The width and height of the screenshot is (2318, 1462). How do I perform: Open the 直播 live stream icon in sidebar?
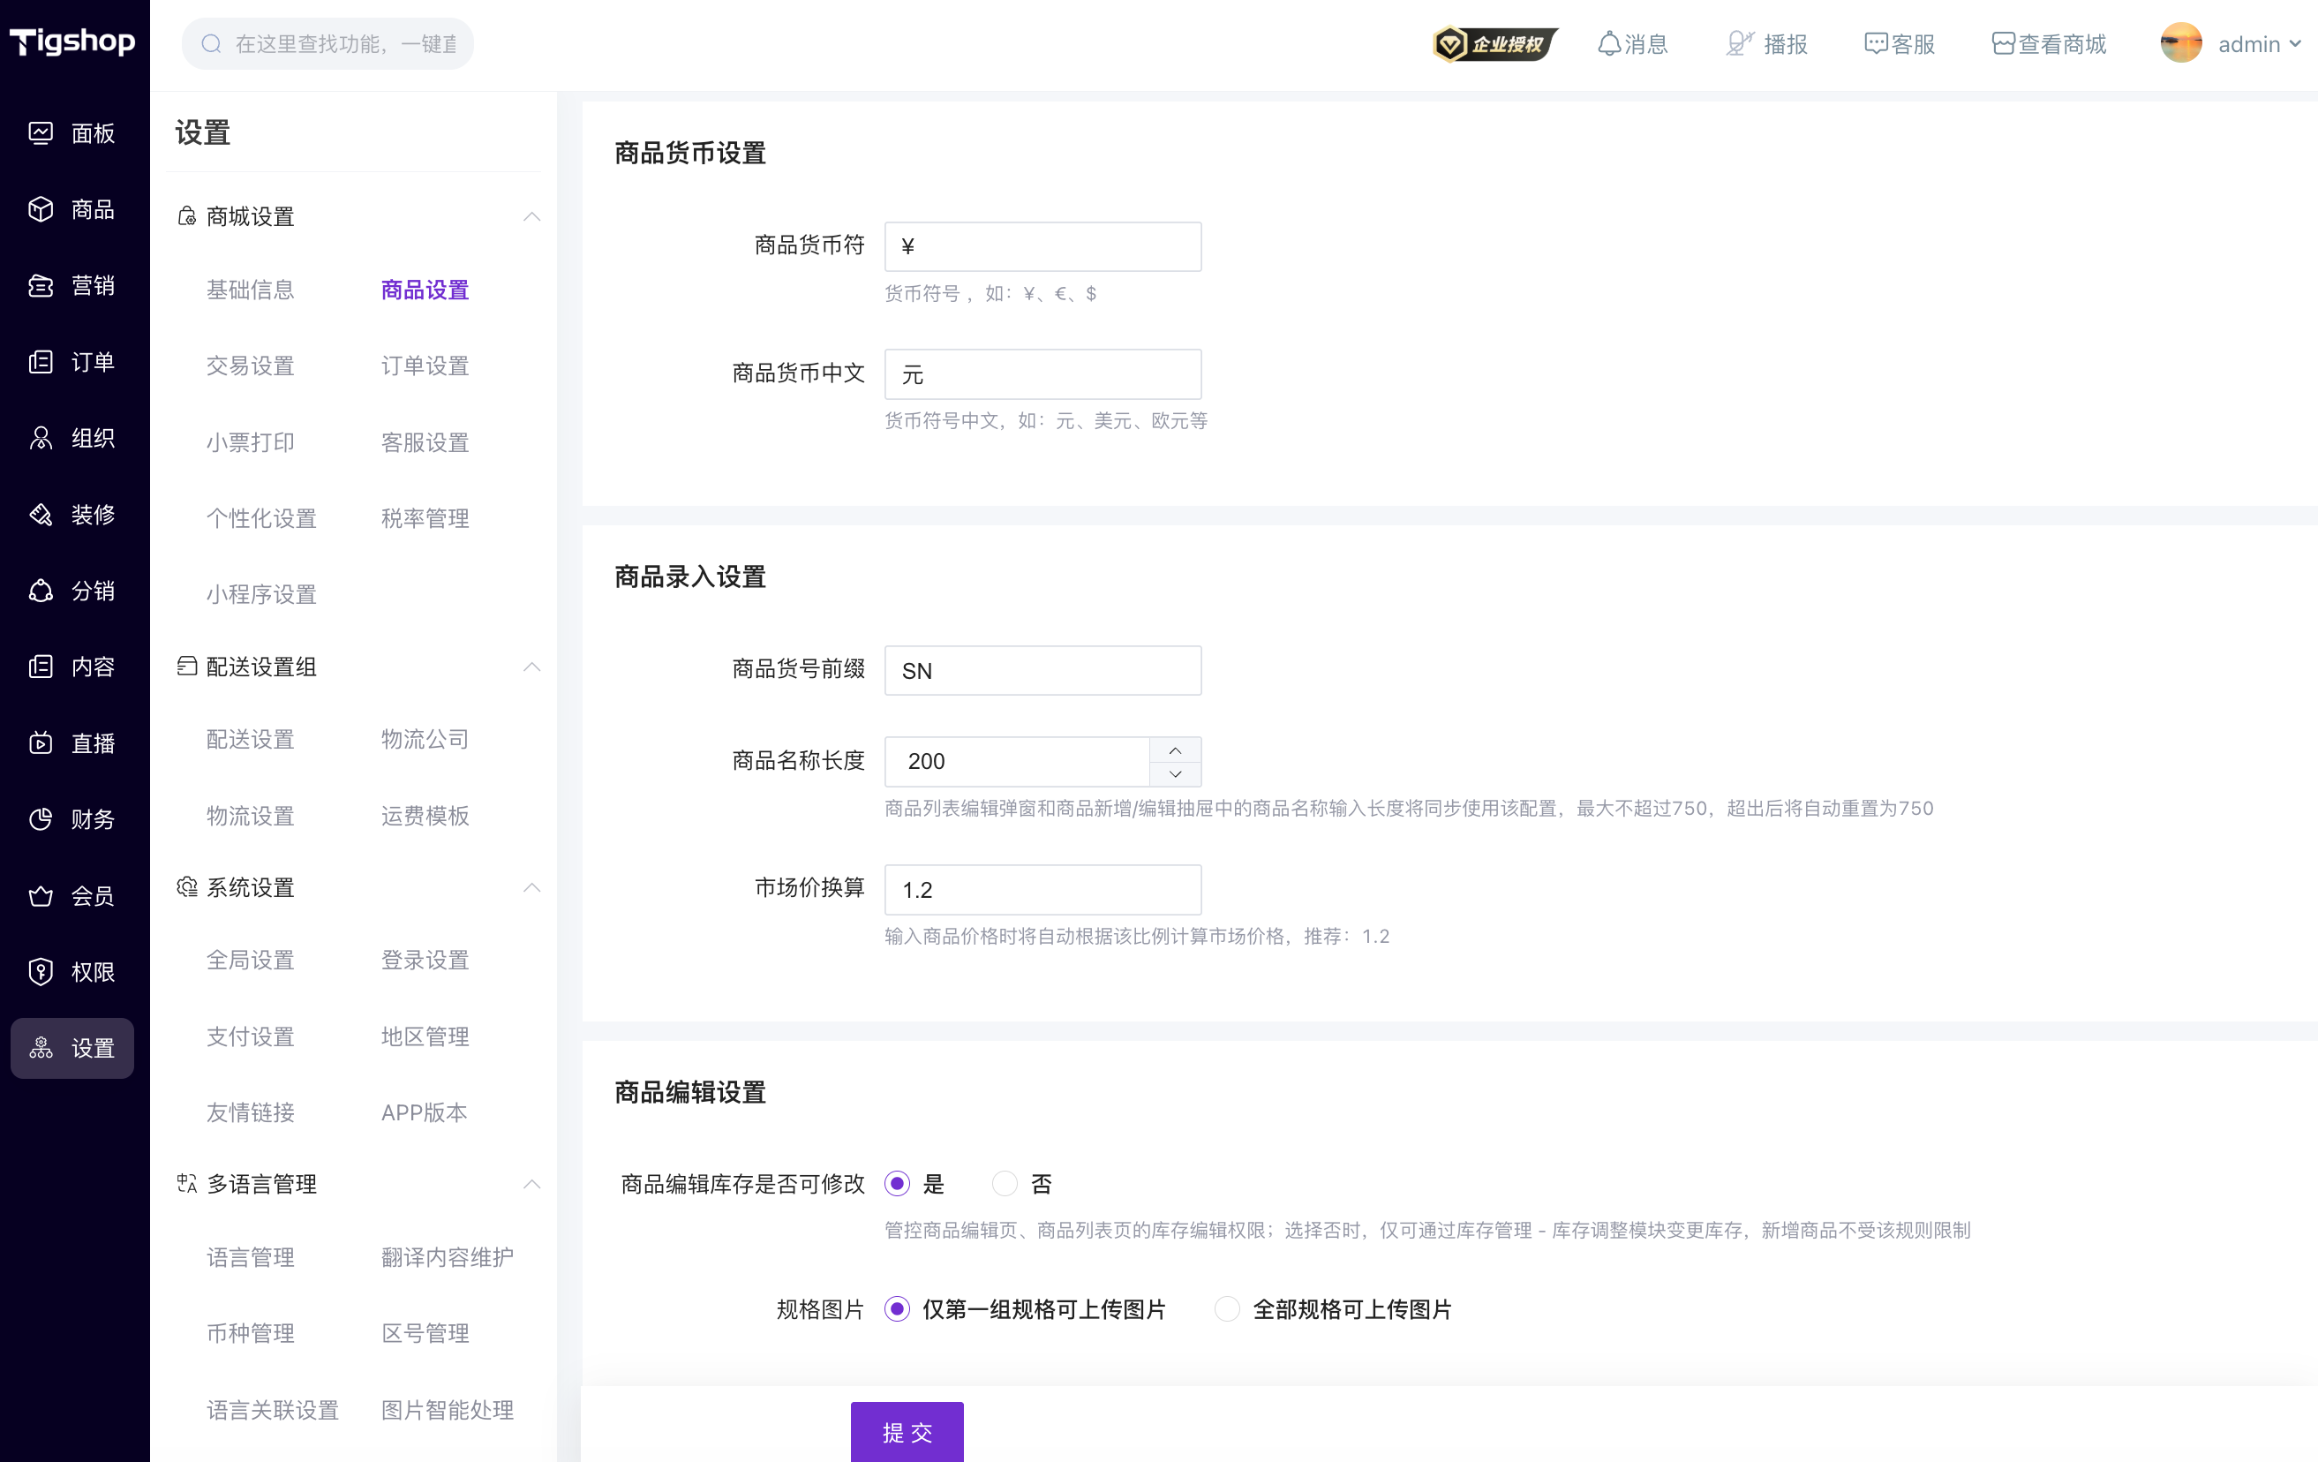click(x=41, y=743)
